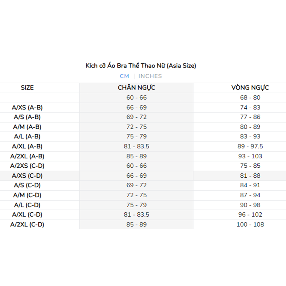Select the A/XL (C-D) size row label
The width and height of the screenshot is (286, 286).
27,214
